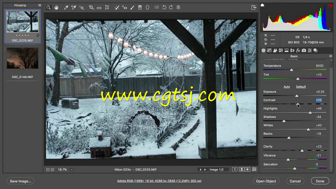The width and height of the screenshot is (336, 189).
Task: Click the Done button
Action: tap(320, 181)
